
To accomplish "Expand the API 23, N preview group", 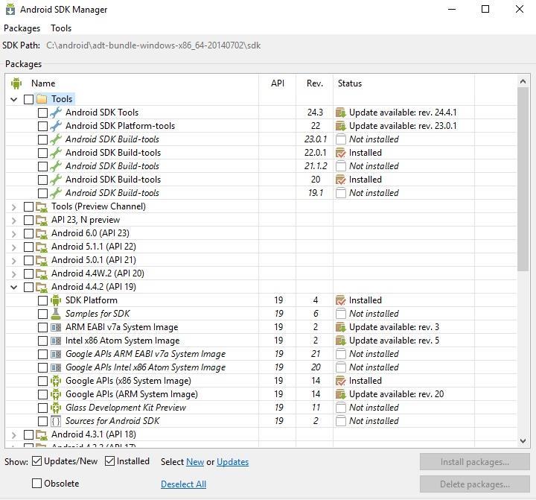I will [x=13, y=220].
